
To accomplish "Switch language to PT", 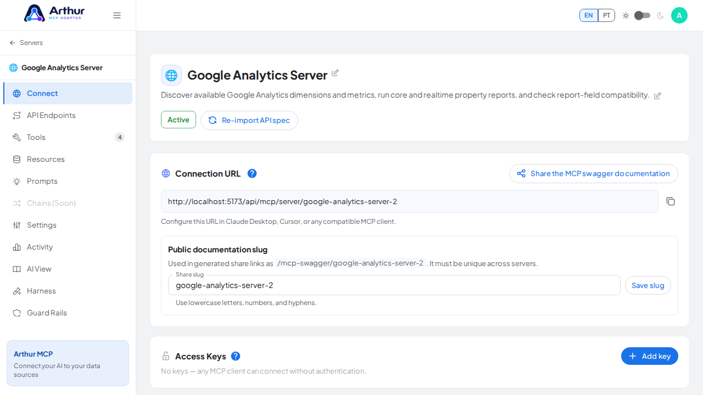I will [x=606, y=15].
